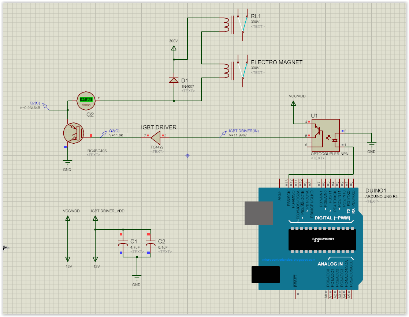This screenshot has height=317, width=409.
Task: Click capacitor C1 labeled 4.7uF
Action: (123, 243)
